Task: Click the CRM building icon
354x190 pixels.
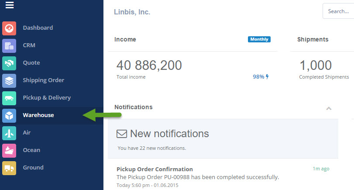Action: coord(9,46)
